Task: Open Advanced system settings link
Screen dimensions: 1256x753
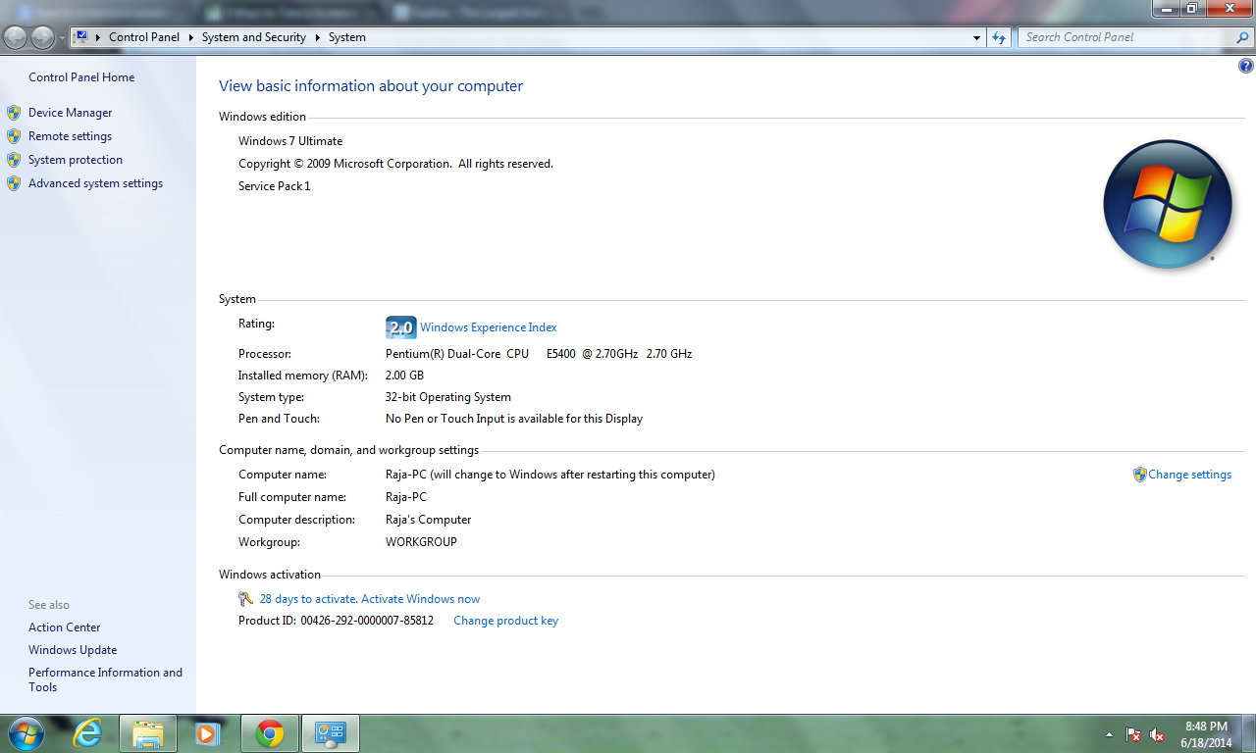Action: [x=95, y=183]
